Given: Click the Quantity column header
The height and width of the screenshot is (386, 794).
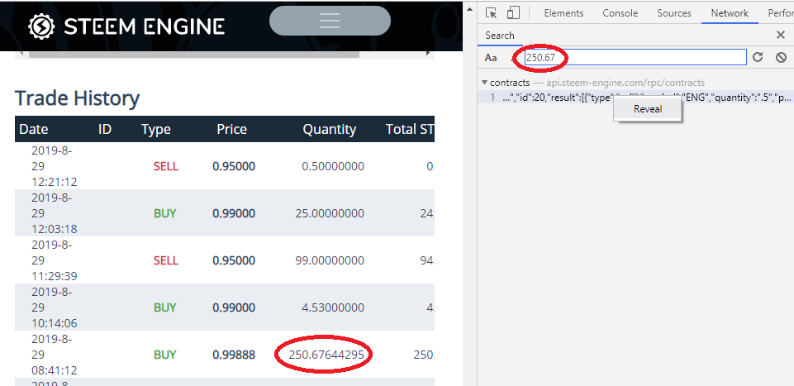Looking at the screenshot, I should [329, 129].
